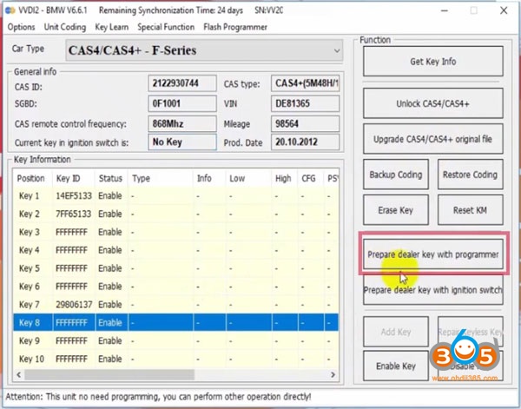Image resolution: width=521 pixels, height=409 pixels.
Task: Click the Restore Coding button
Action: tap(470, 175)
